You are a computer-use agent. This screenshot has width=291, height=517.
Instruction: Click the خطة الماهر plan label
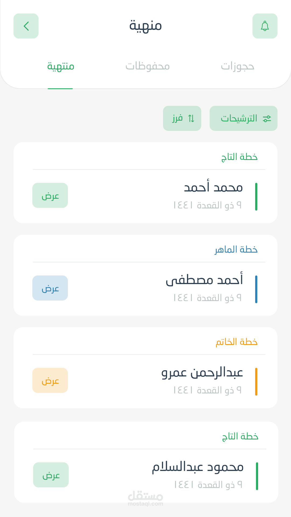tap(236, 250)
